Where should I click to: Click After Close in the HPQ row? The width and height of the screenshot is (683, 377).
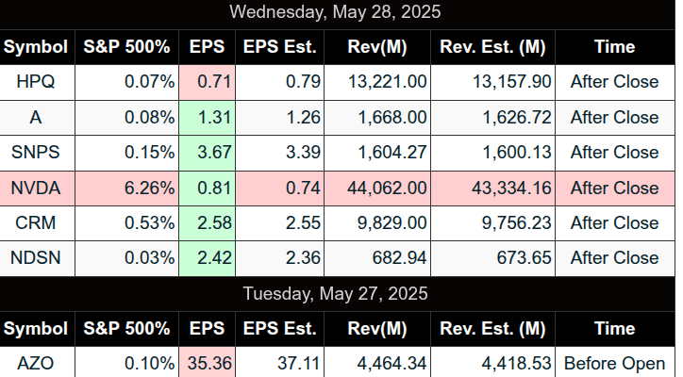click(x=615, y=82)
